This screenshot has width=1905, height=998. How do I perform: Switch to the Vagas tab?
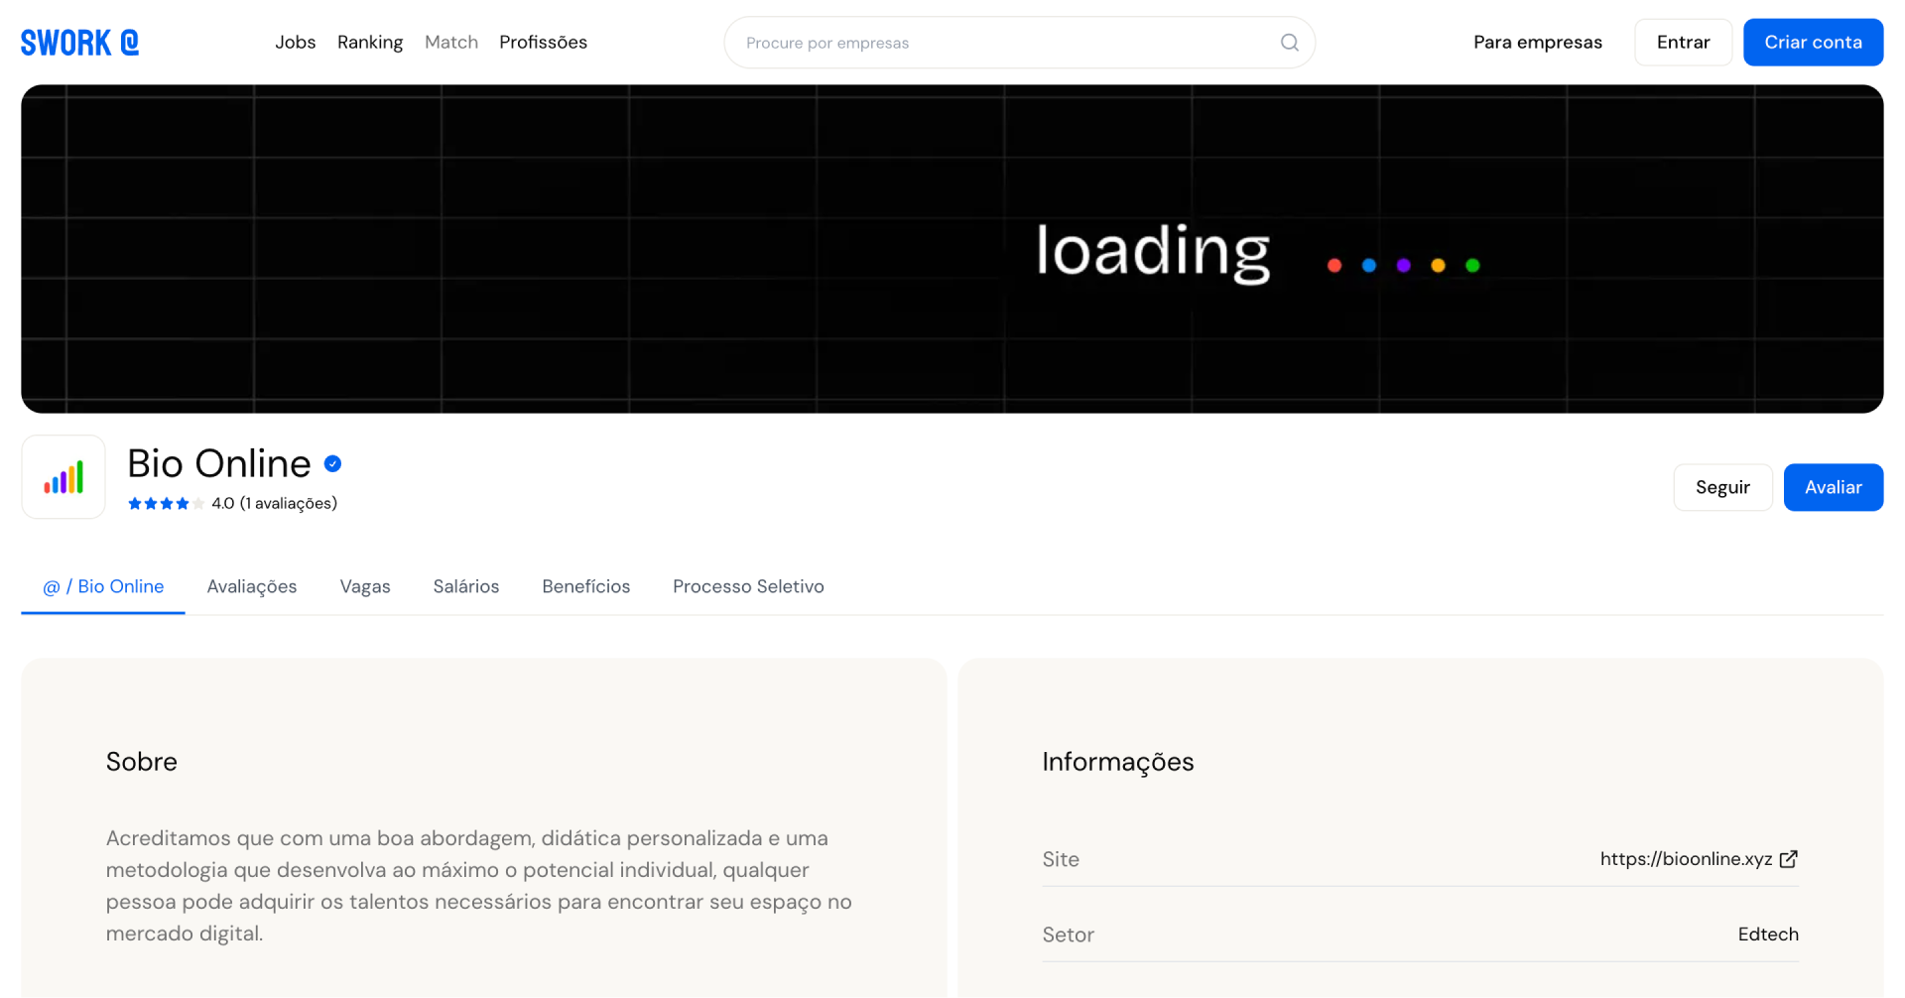click(365, 586)
